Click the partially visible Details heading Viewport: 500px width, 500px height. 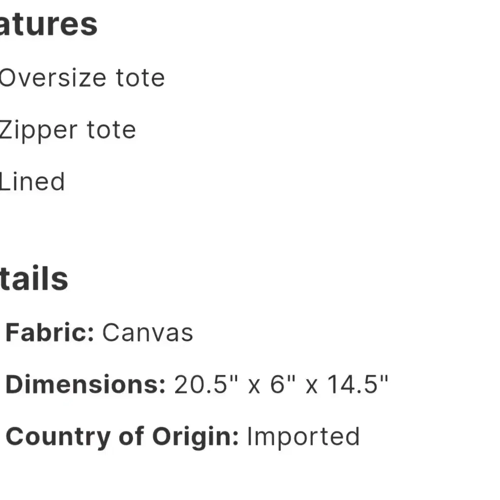[x=34, y=279]
